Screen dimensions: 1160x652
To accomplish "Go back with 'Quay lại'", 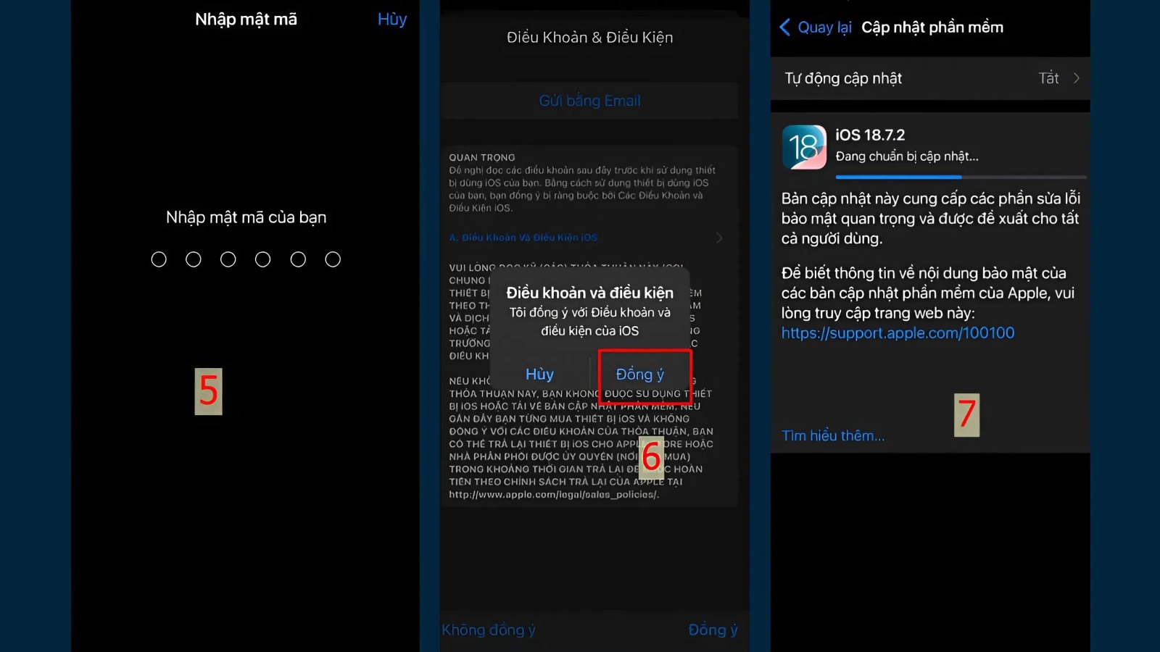I will (824, 28).
